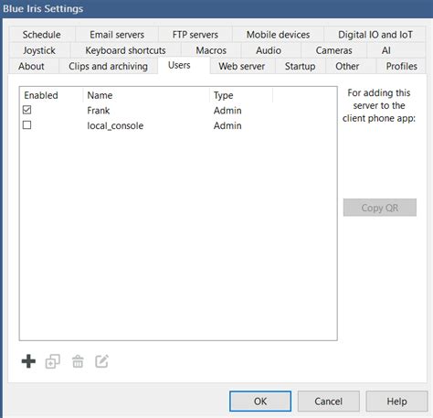Switch to the Macros tab

point(211,50)
